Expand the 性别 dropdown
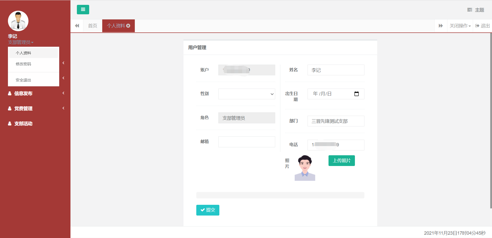This screenshot has height=238, width=492. 247,94
